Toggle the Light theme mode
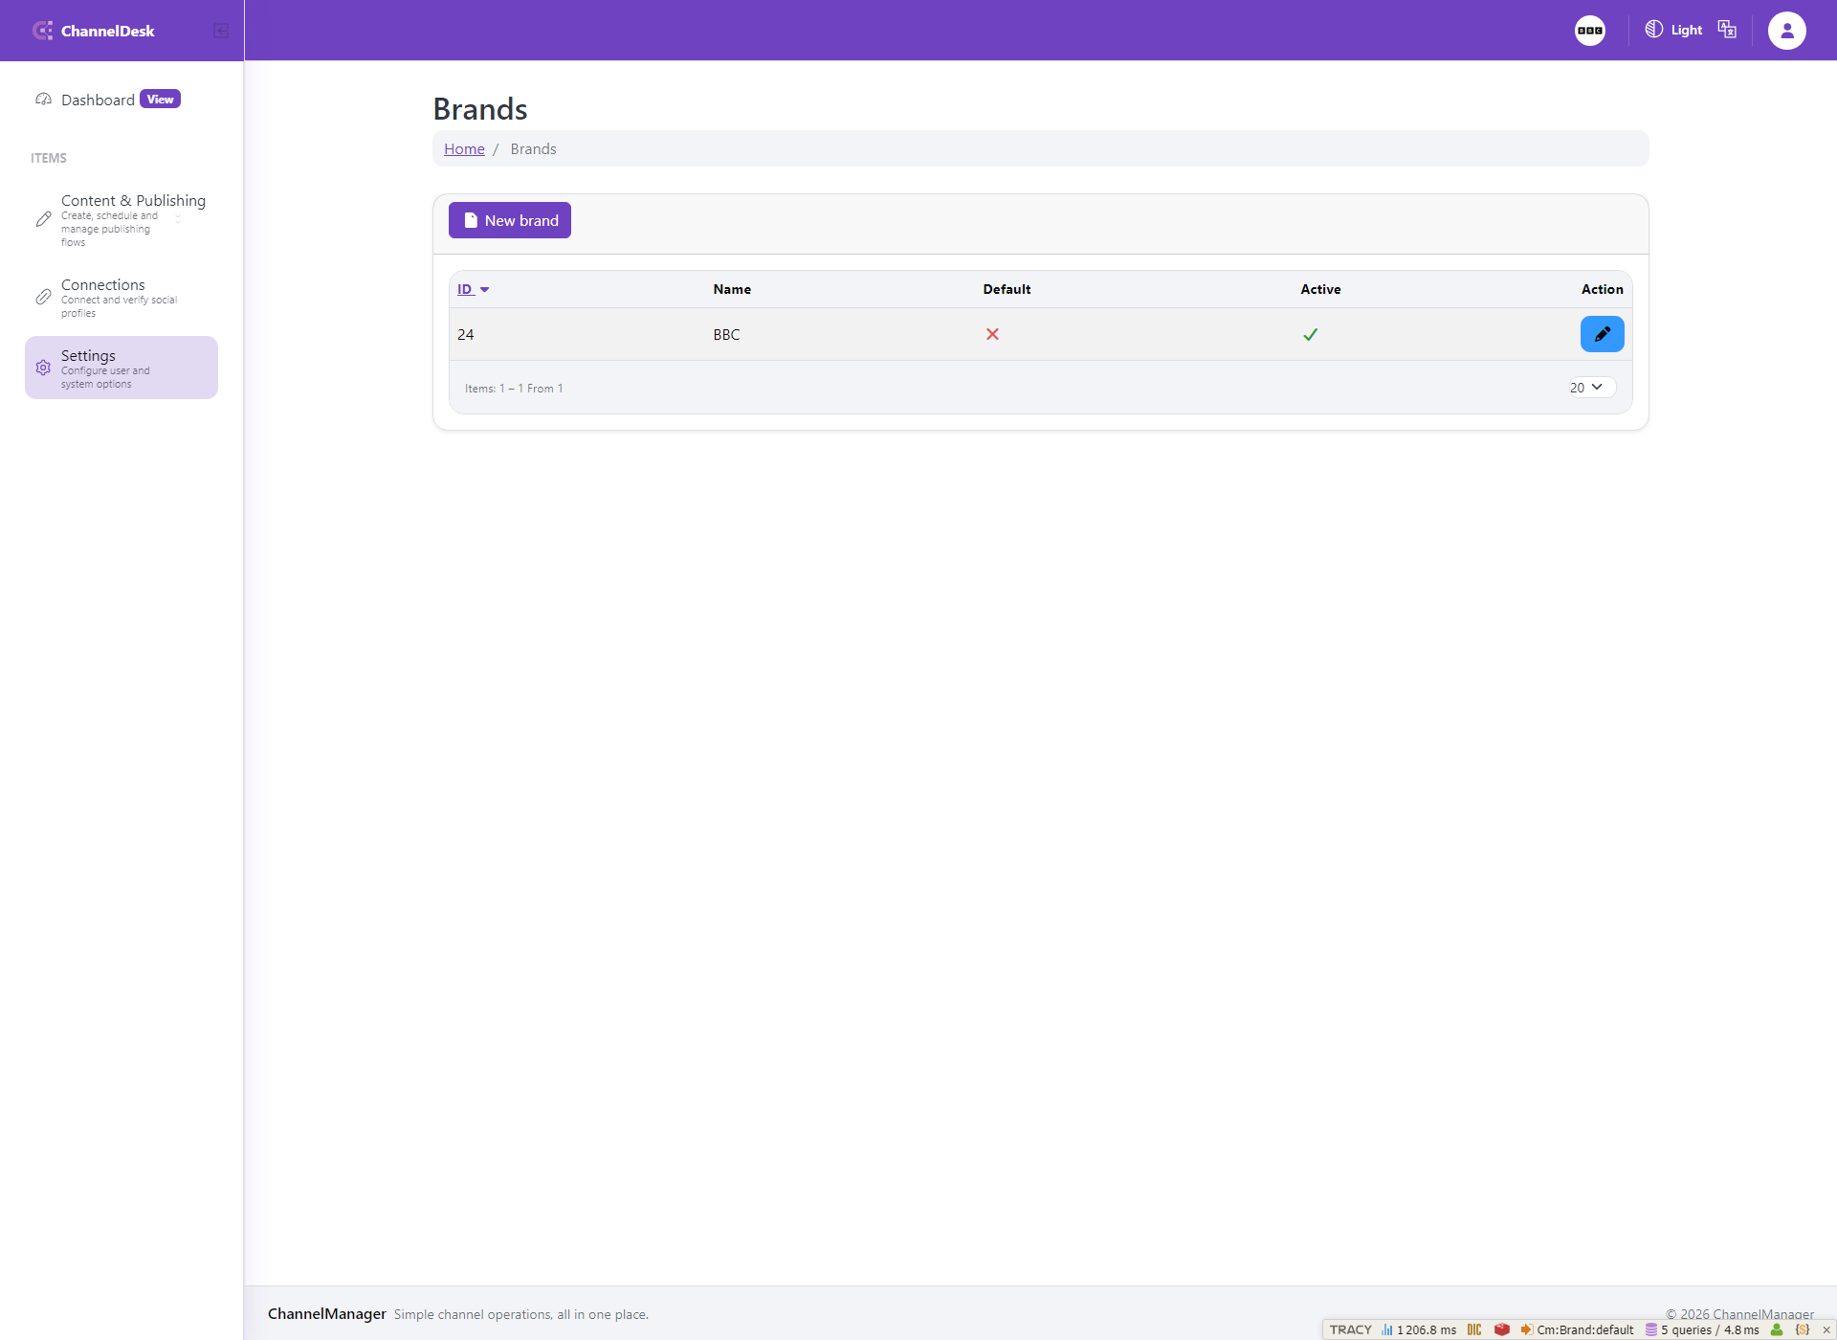Image resolution: width=1837 pixels, height=1340 pixels. (x=1673, y=30)
